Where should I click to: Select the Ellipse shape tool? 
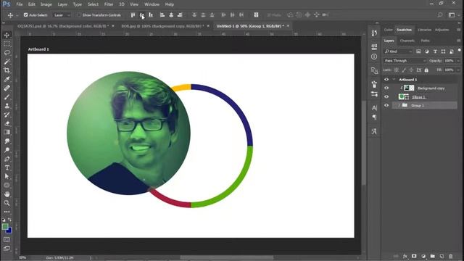[7, 186]
